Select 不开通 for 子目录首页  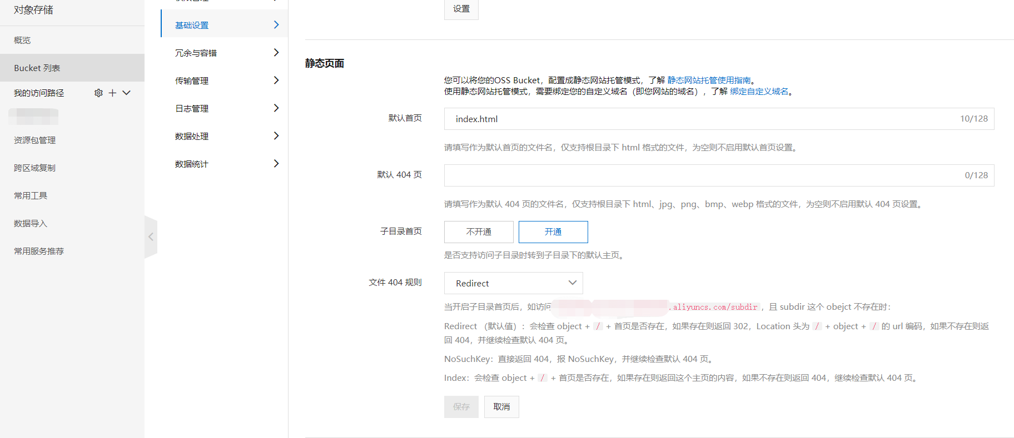(479, 232)
